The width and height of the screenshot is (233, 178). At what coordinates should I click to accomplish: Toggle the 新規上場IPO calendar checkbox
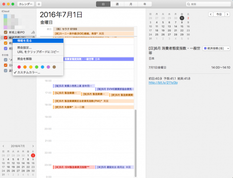pyautogui.click(x=6, y=32)
